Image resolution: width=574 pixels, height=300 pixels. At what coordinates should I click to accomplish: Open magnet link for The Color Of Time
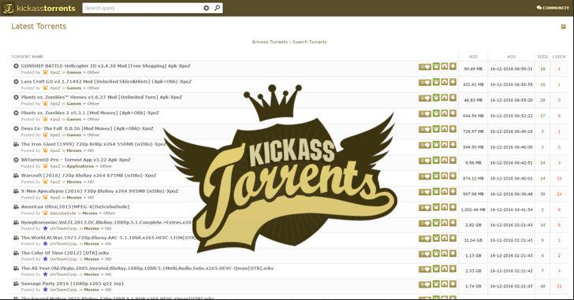click(x=445, y=254)
